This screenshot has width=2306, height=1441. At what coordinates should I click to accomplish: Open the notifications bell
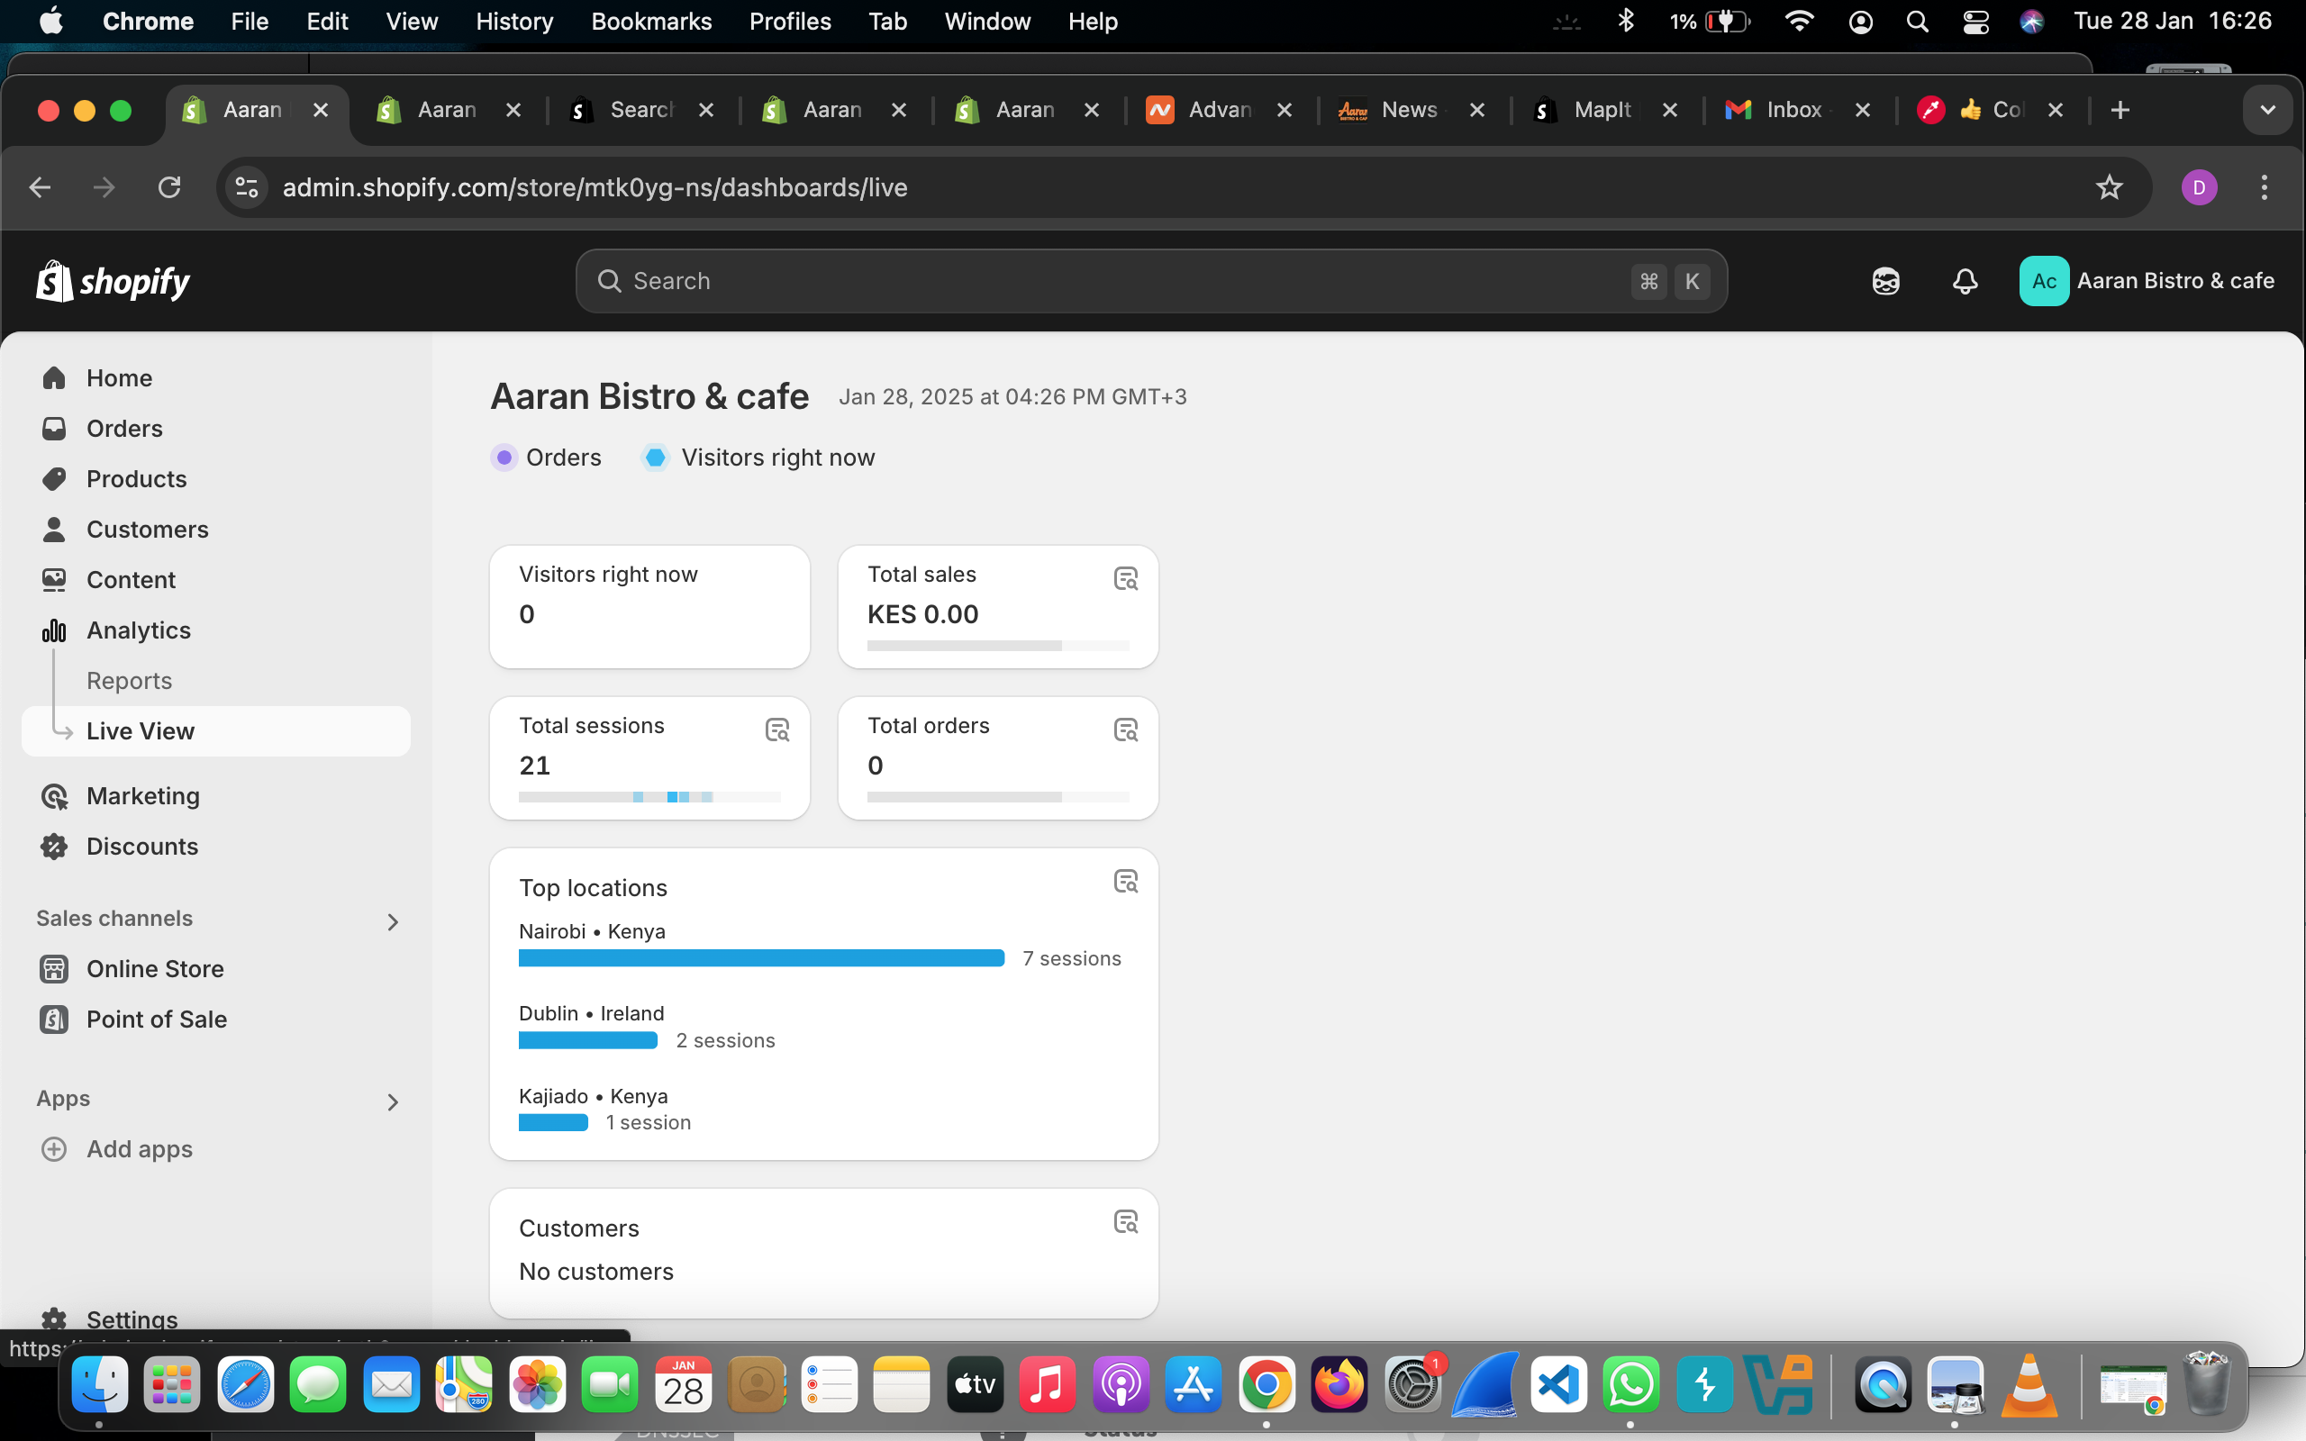click(x=1965, y=281)
